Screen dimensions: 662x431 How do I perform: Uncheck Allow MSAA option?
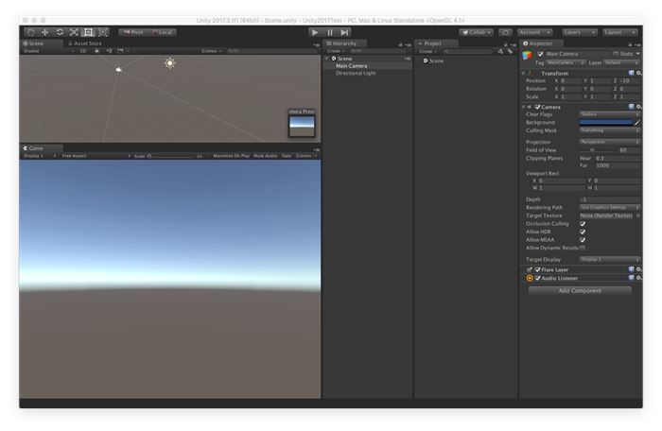click(583, 240)
